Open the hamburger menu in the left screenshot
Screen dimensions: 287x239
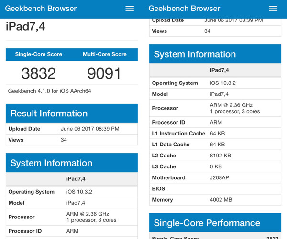coord(130,9)
